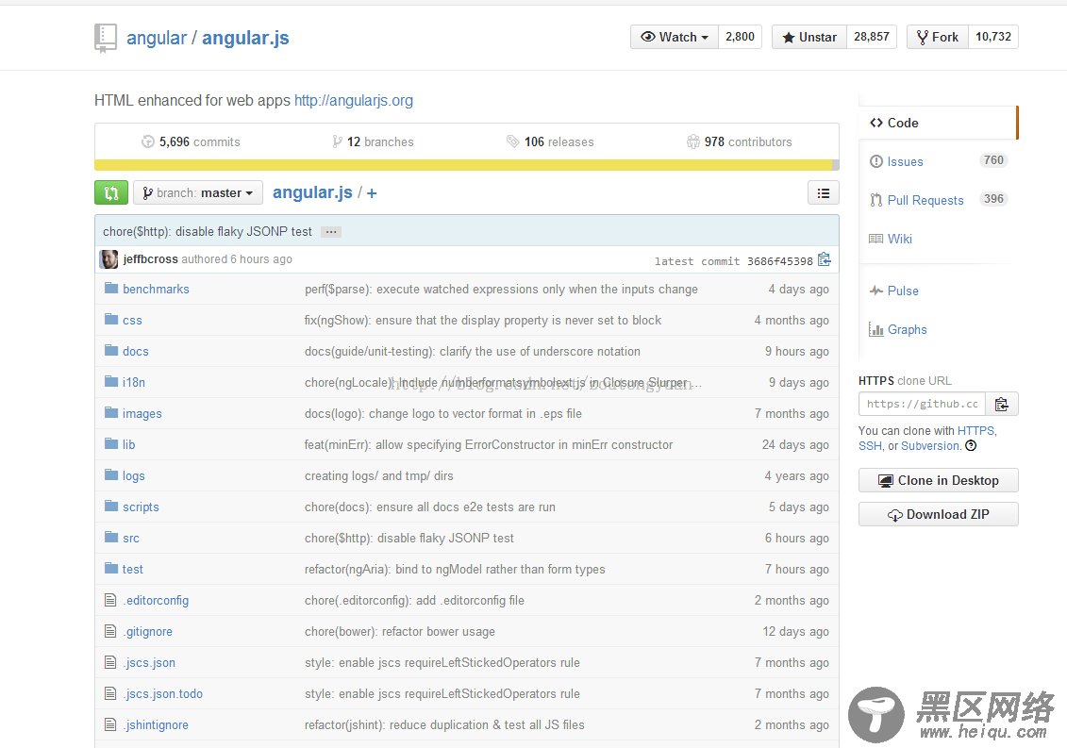View the 28,857 stargazers count
The height and width of the screenshot is (748, 1067).
coord(872,37)
